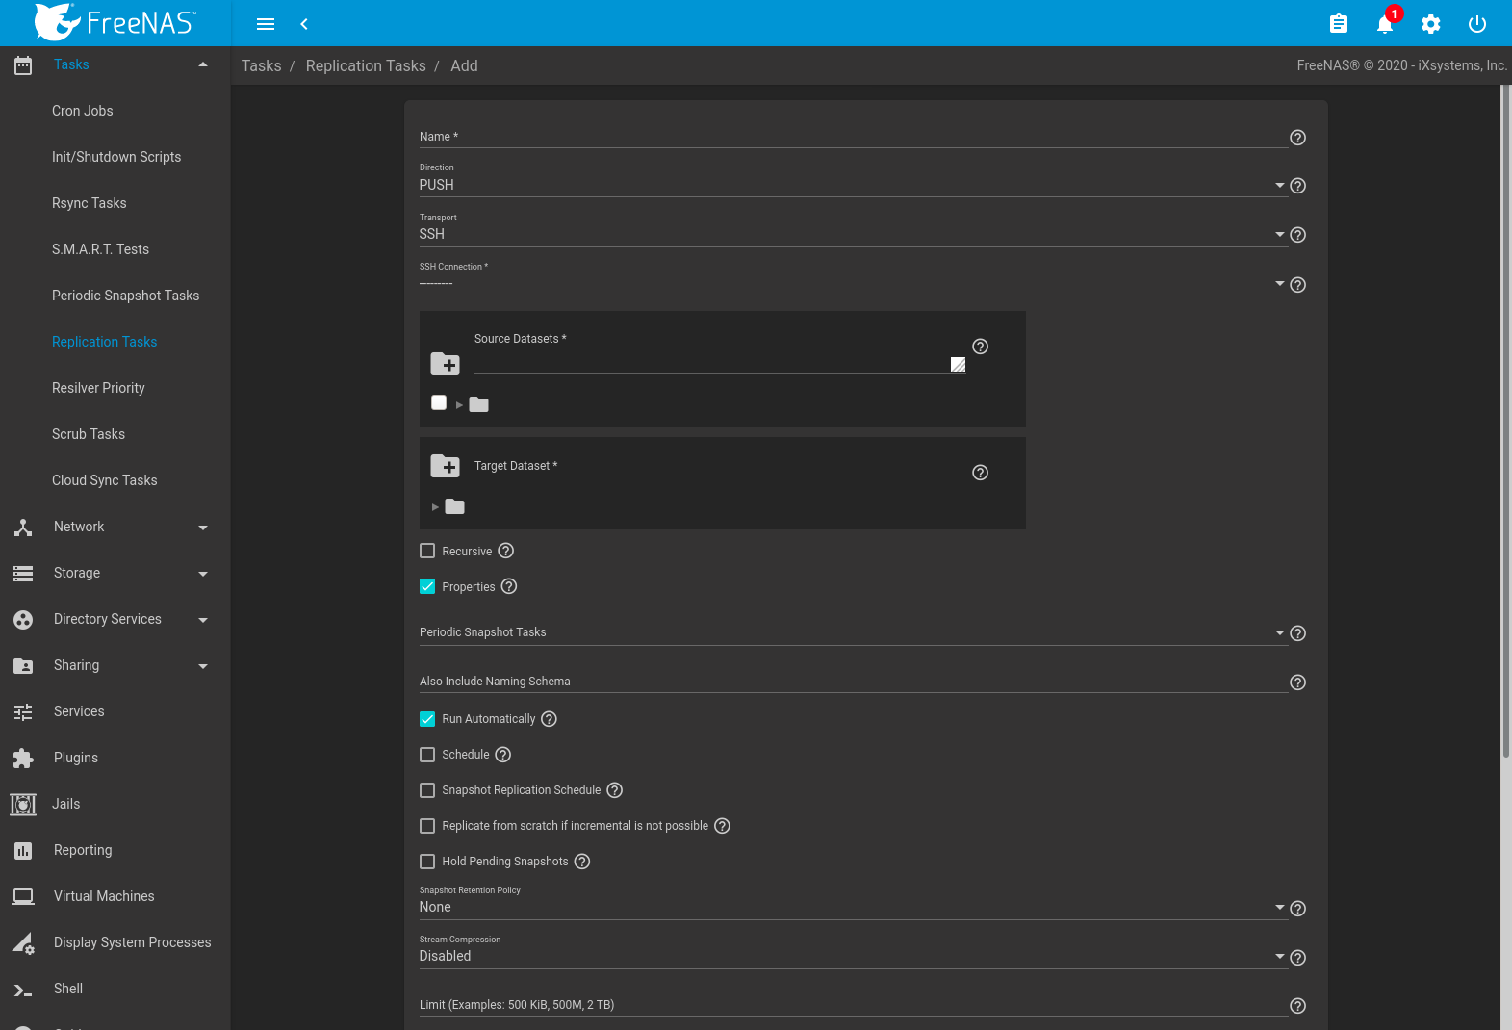Viewport: 1512px width, 1030px height.
Task: Show help for the Direction field
Action: coord(1297,186)
